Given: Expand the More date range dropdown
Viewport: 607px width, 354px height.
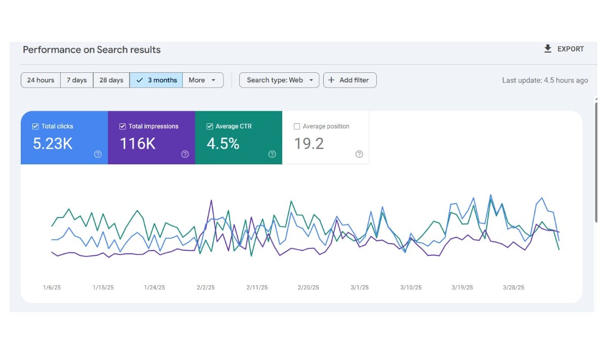Looking at the screenshot, I should point(203,80).
